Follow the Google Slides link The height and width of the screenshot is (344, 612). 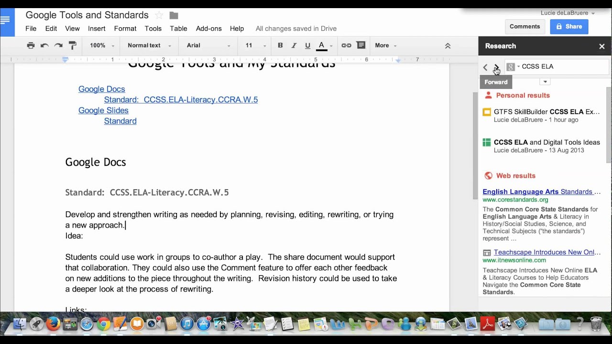click(103, 110)
